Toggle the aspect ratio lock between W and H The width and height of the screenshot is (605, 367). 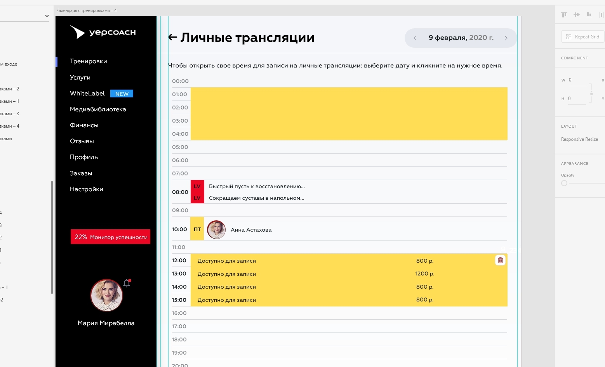click(x=591, y=93)
